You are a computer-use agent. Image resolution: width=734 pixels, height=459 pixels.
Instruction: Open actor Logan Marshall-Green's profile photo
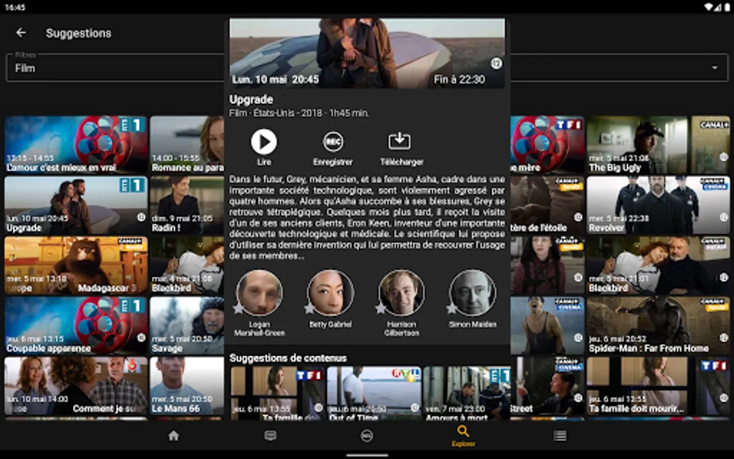tap(259, 292)
